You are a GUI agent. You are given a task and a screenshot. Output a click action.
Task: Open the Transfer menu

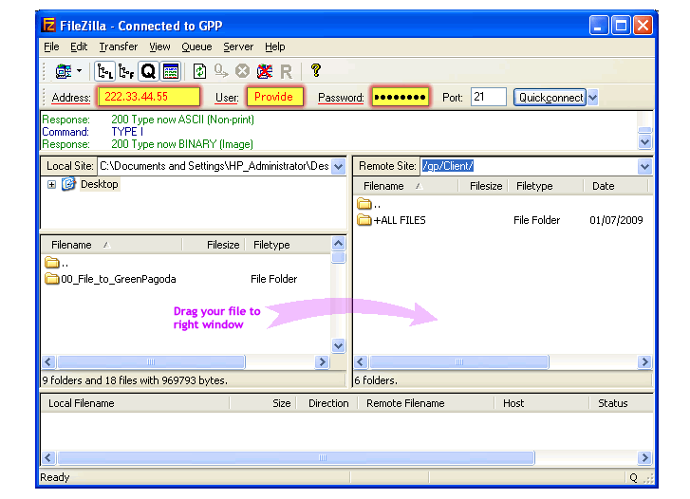[x=118, y=46]
